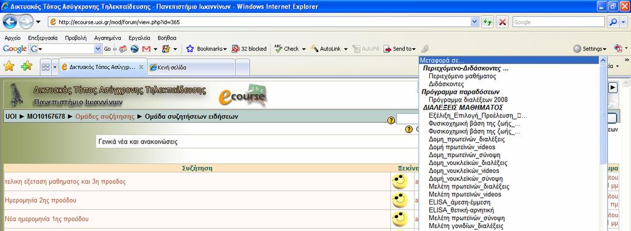This screenshot has width=631, height=231.
Task: Expand the Settings dropdown in Google toolbar
Action: point(590,49)
